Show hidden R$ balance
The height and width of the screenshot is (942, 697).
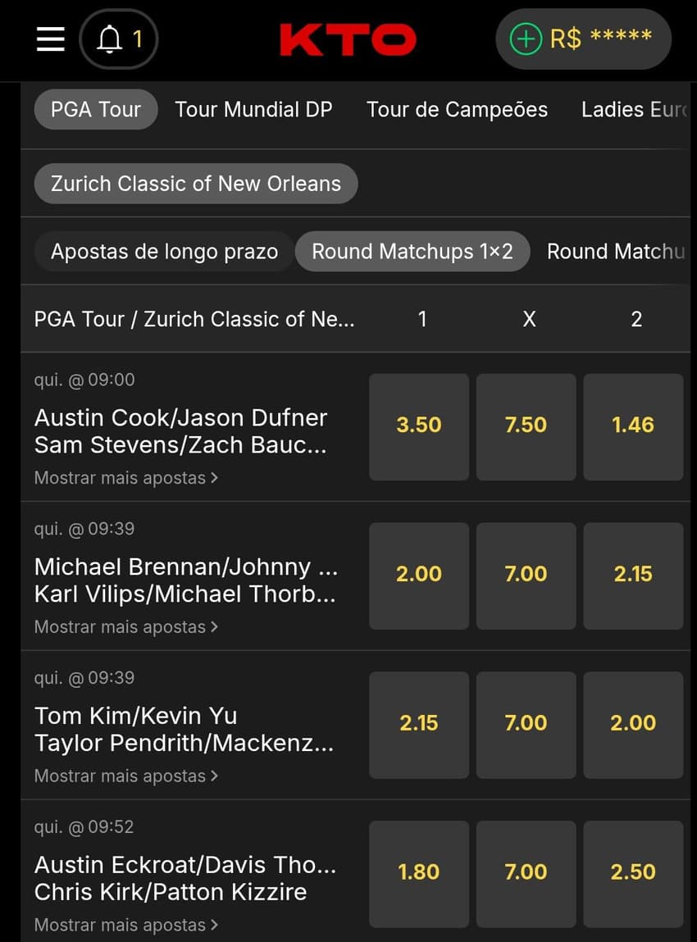601,38
